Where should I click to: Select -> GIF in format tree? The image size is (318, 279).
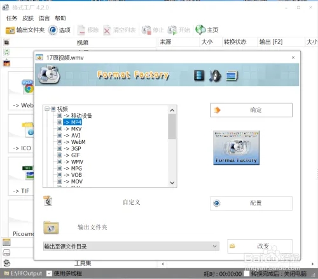(72, 155)
